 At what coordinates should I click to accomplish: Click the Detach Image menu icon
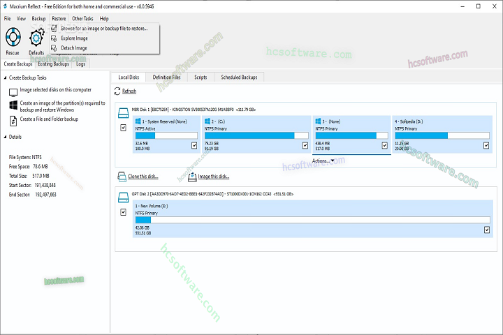(54, 48)
